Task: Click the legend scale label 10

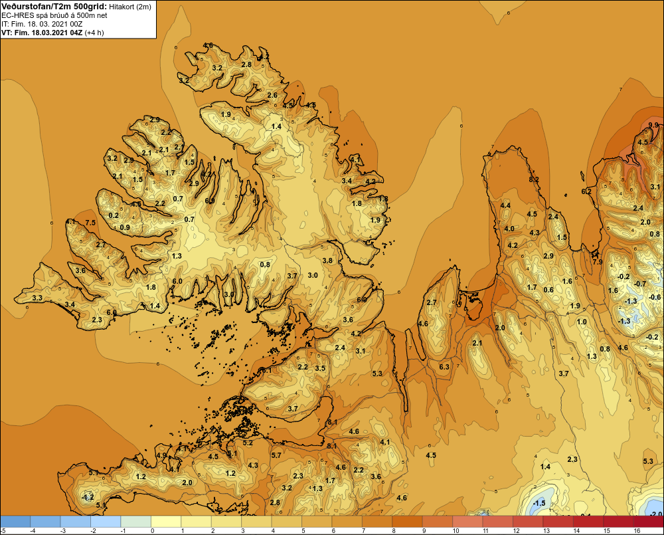Action: pyautogui.click(x=456, y=531)
